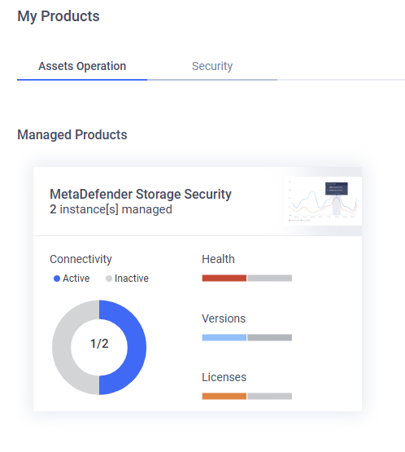Click the orange Licenses bar segment

click(x=224, y=396)
